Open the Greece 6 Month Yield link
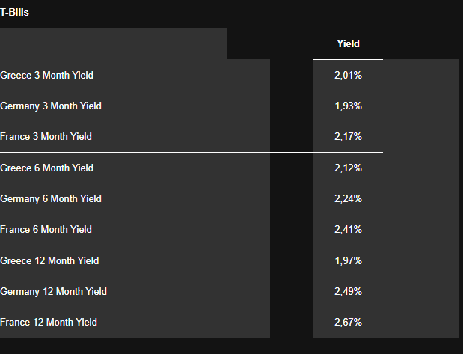The image size is (463, 354). (47, 168)
